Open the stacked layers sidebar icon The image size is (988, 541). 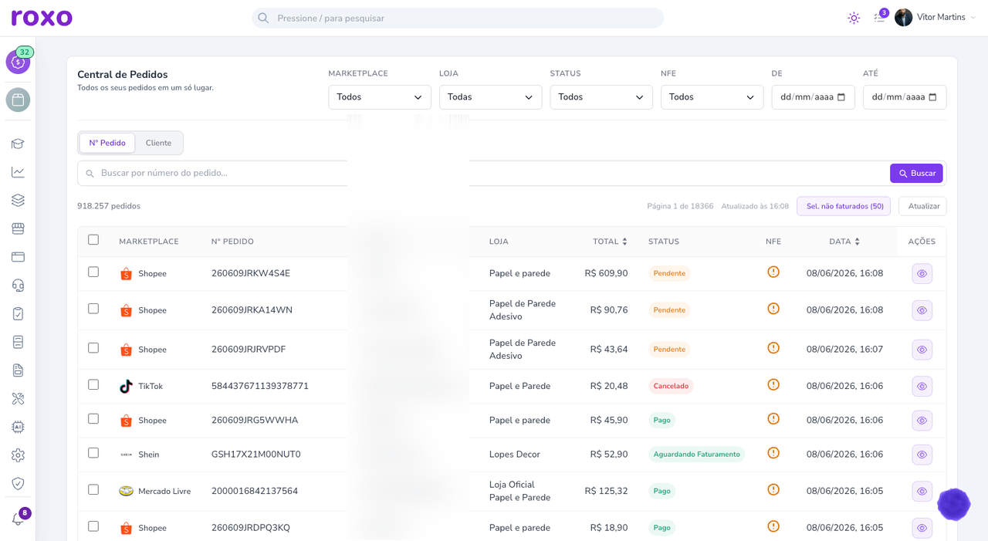[x=18, y=201]
